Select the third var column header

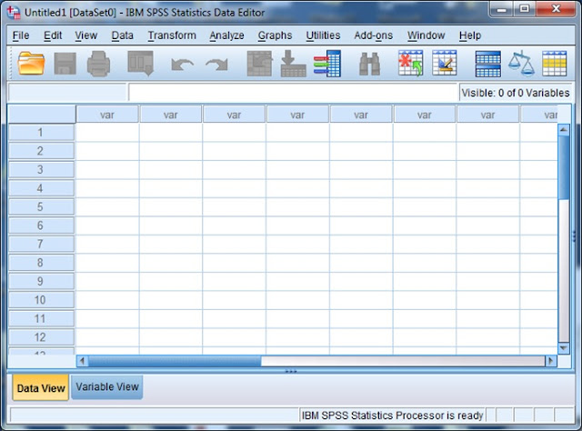(x=235, y=115)
